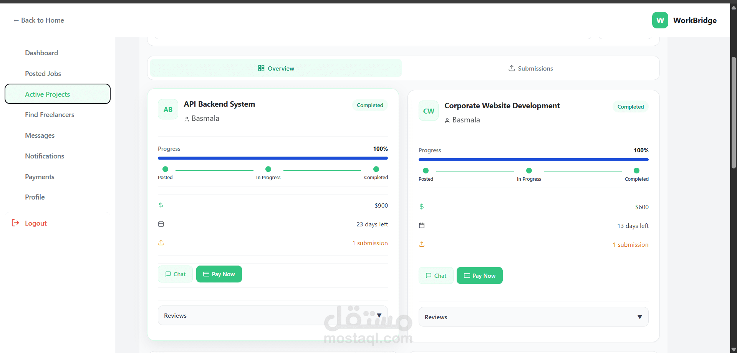Image resolution: width=737 pixels, height=353 pixels.
Task: Click 1 submission on API Backend card
Action: point(370,243)
